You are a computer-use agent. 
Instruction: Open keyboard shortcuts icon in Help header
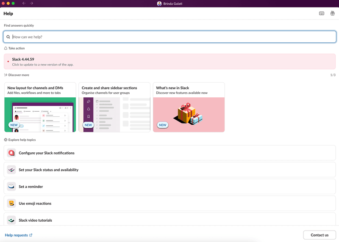(x=322, y=14)
